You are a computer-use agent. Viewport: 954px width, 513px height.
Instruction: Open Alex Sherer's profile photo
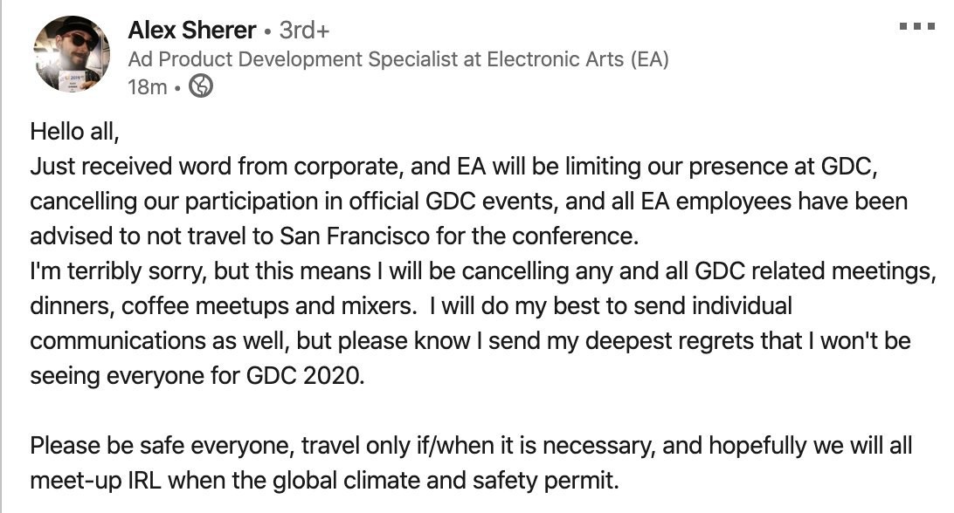[72, 53]
